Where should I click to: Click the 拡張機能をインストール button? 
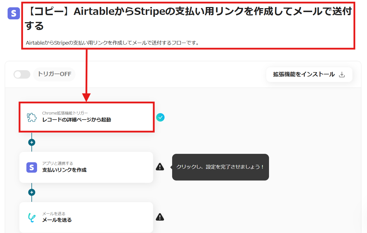coord(309,74)
